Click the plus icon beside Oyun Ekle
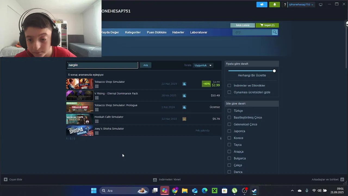Screen dimensions: 348x196 tap(5, 179)
